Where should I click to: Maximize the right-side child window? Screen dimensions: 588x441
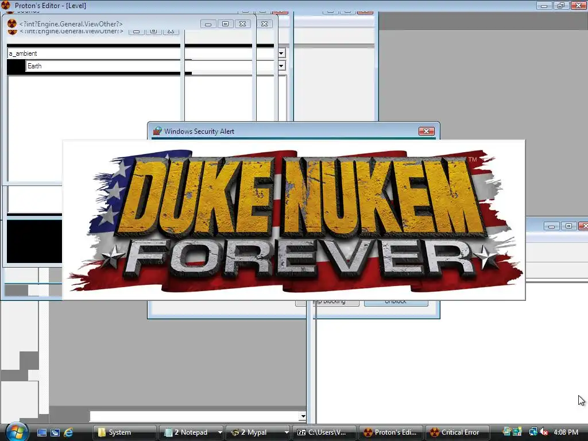coord(568,226)
